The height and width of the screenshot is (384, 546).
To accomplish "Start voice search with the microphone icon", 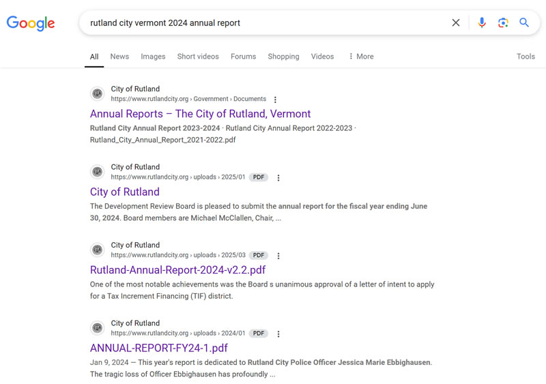I will (x=482, y=23).
